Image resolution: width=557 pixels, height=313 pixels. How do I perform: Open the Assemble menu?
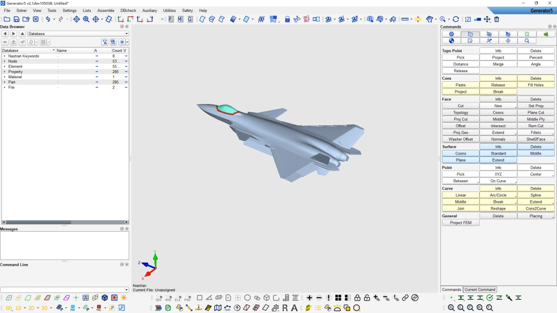coord(106,10)
